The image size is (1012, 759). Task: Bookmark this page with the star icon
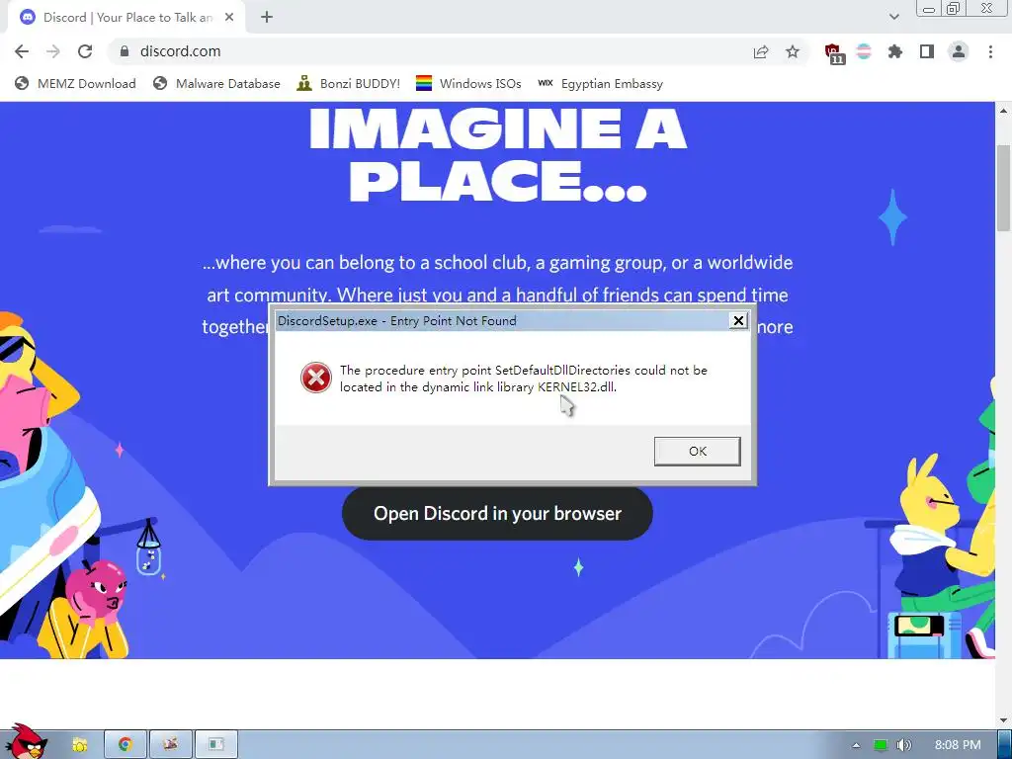[x=793, y=51]
